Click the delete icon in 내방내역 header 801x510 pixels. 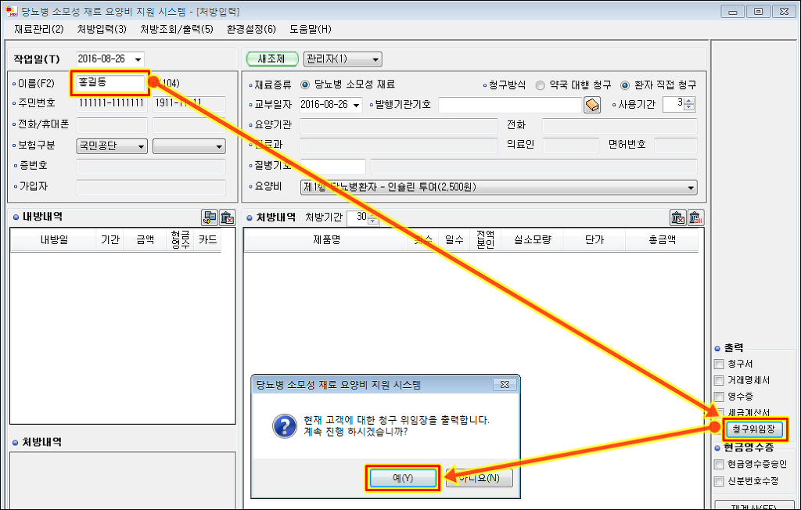coord(227,217)
